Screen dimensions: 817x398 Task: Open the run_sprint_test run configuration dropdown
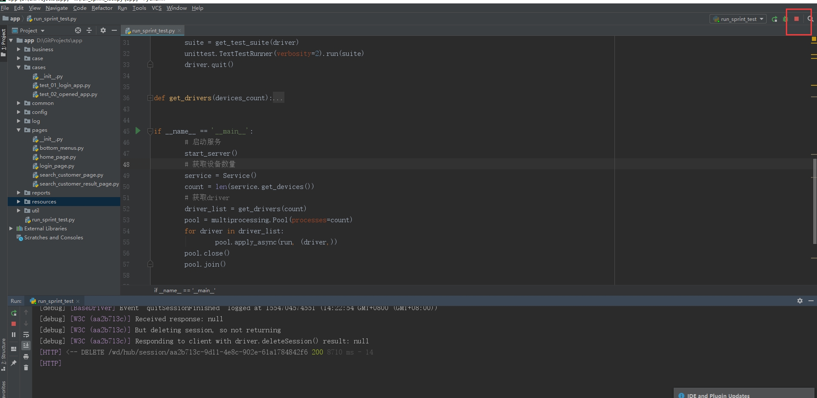point(738,19)
